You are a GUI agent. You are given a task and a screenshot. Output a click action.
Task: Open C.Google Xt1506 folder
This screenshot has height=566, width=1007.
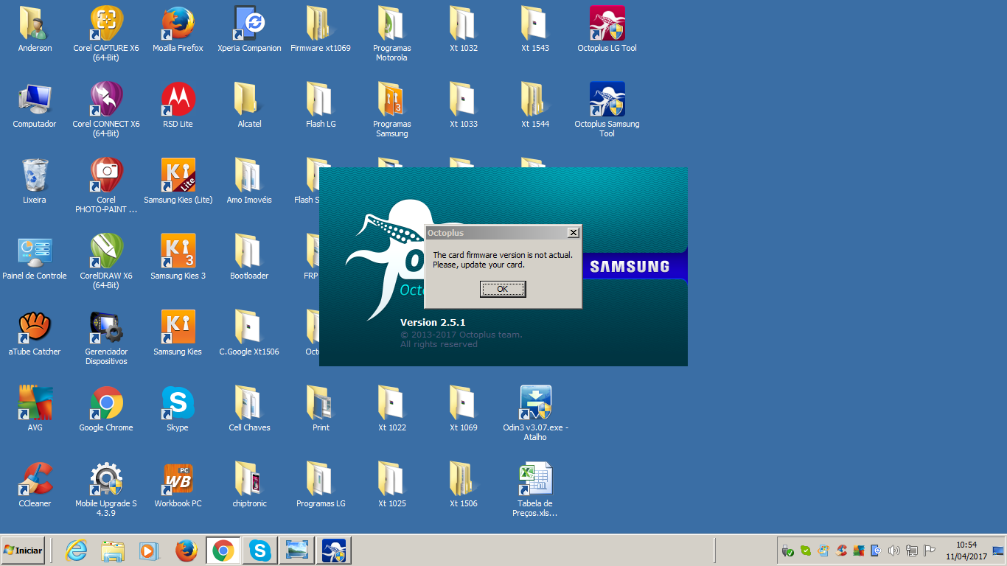point(249,333)
